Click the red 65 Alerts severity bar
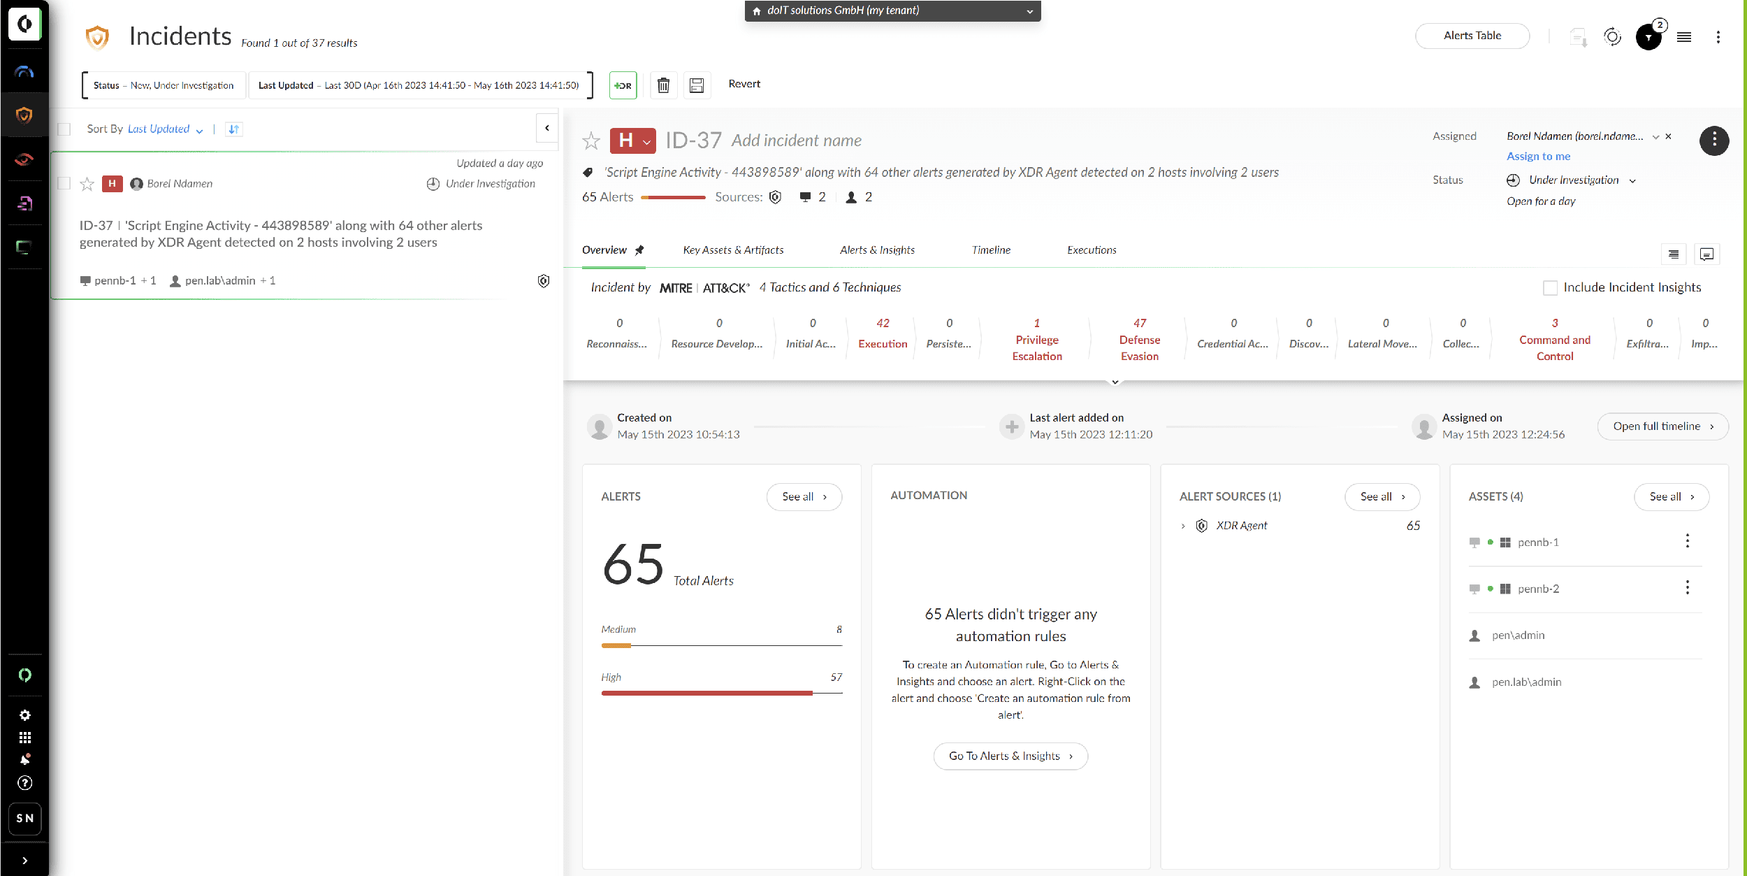 [673, 198]
